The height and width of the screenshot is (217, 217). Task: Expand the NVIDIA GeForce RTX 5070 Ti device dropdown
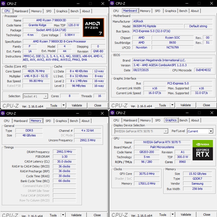coord(166,131)
